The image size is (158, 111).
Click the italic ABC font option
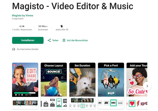coord(106,103)
